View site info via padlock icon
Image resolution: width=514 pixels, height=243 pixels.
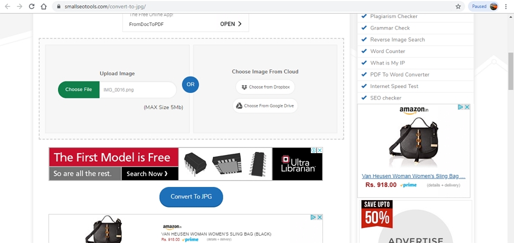pyautogui.click(x=58, y=7)
